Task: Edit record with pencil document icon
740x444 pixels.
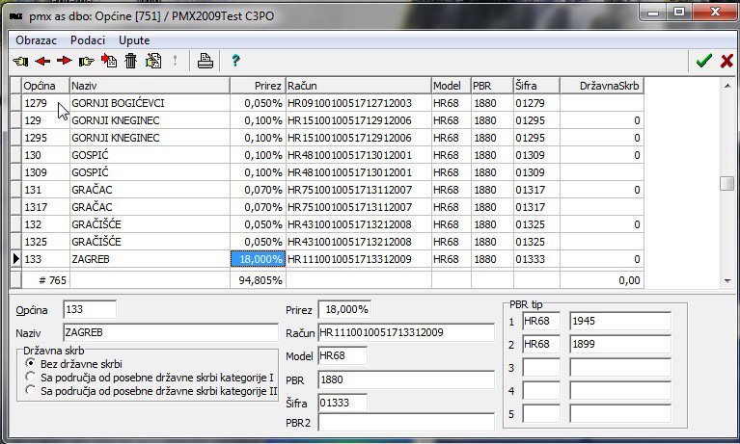Action: click(153, 61)
